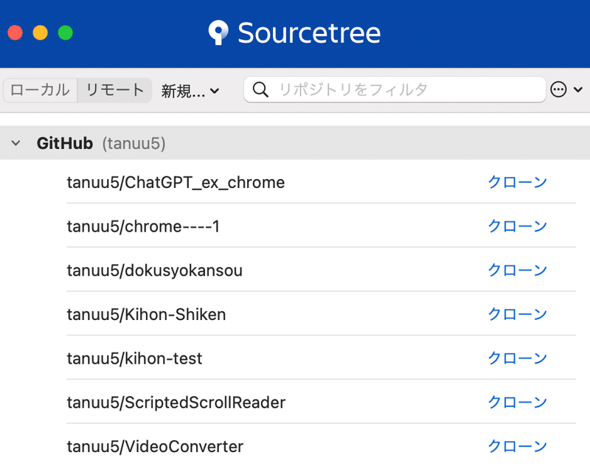Clone the tanuu5/ScriptedScrollReader repository

pos(518,403)
